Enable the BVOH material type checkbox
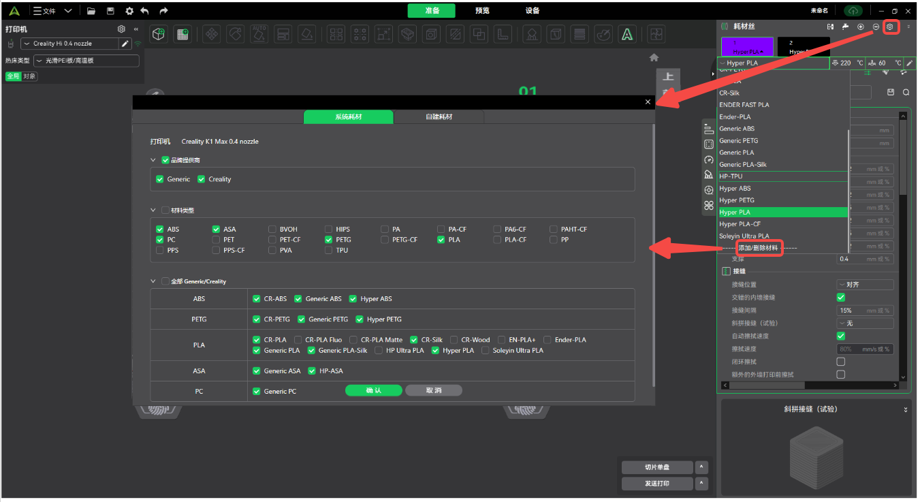The height and width of the screenshot is (502, 920). [x=272, y=230]
